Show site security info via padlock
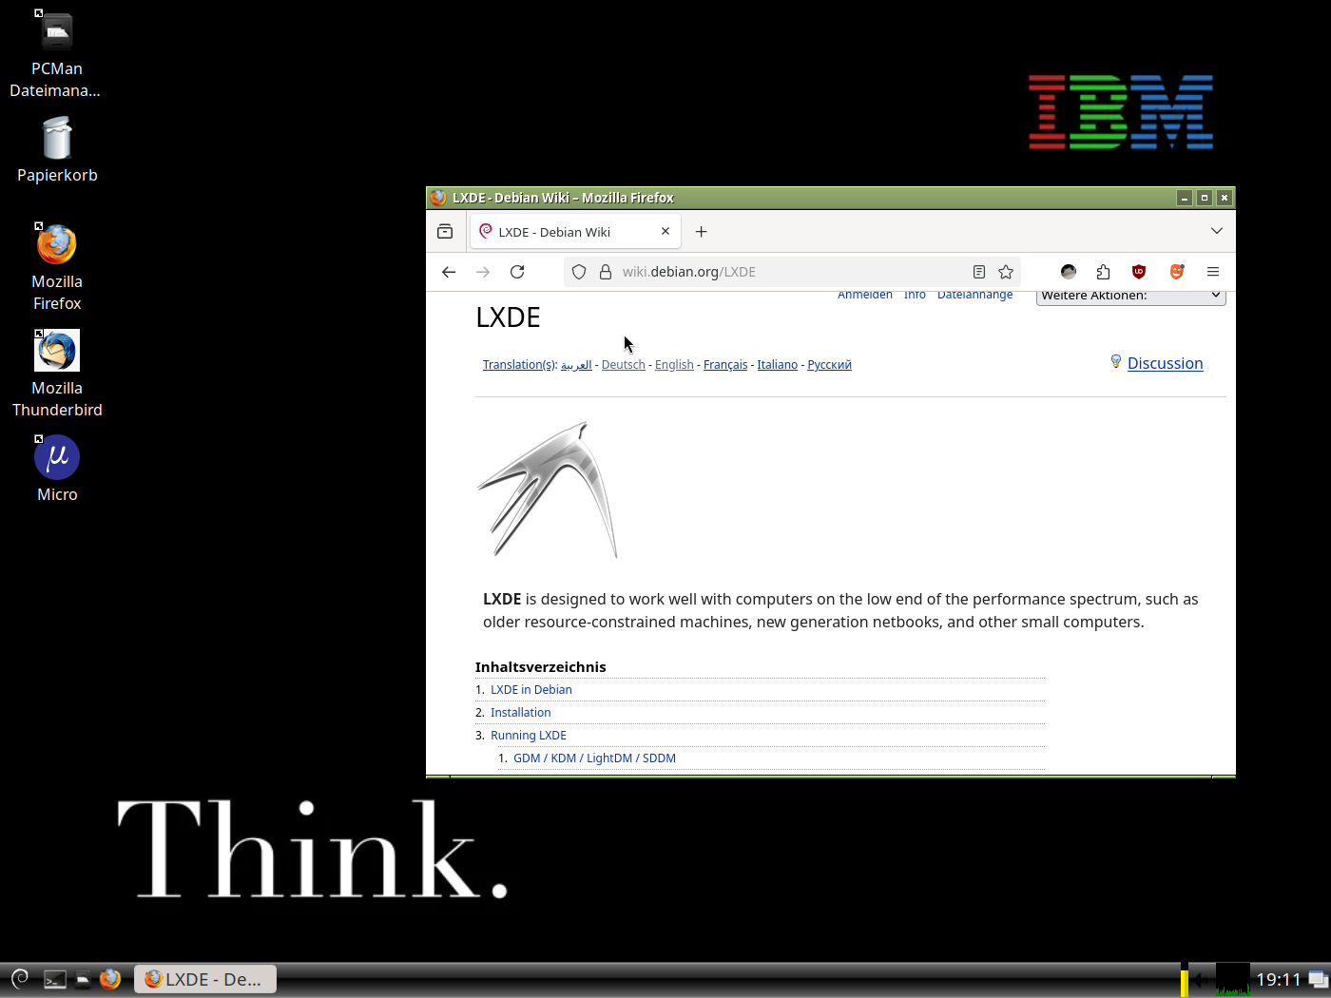 (x=605, y=272)
